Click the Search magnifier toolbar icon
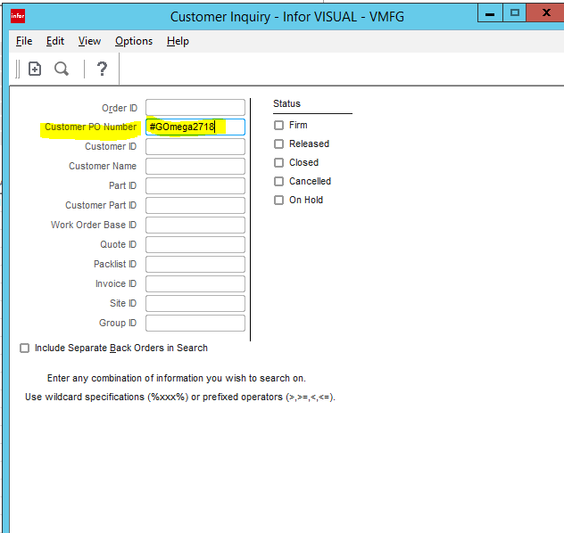Viewport: 564px width, 533px height. [62, 69]
